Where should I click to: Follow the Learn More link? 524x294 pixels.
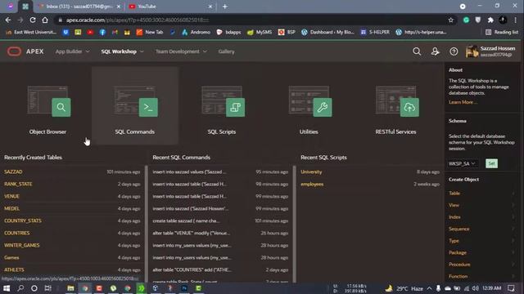coord(463,102)
